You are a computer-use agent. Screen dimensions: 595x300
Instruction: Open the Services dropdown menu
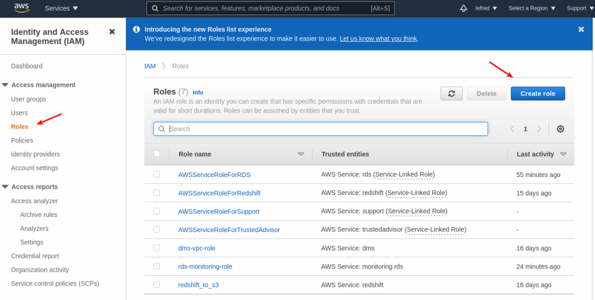[x=62, y=8]
